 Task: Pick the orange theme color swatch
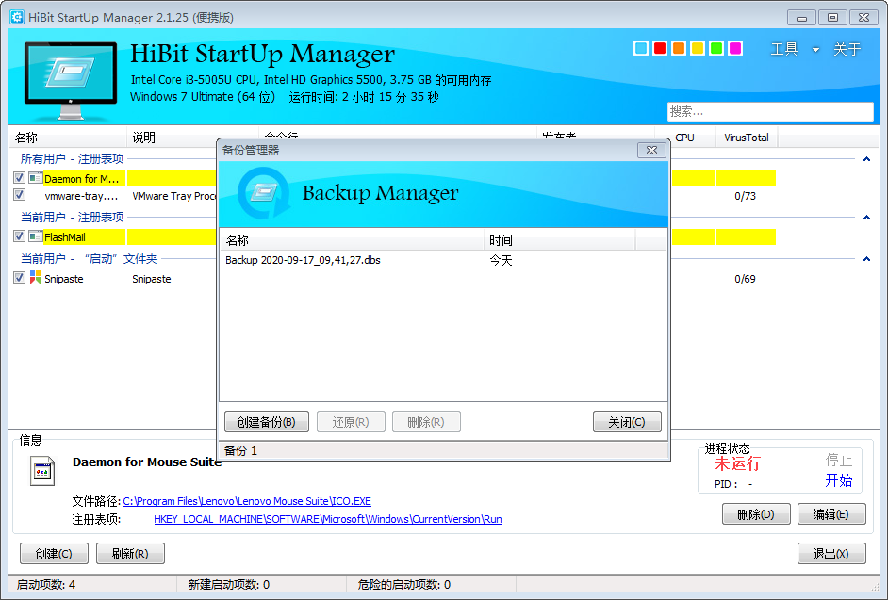pyautogui.click(x=679, y=49)
